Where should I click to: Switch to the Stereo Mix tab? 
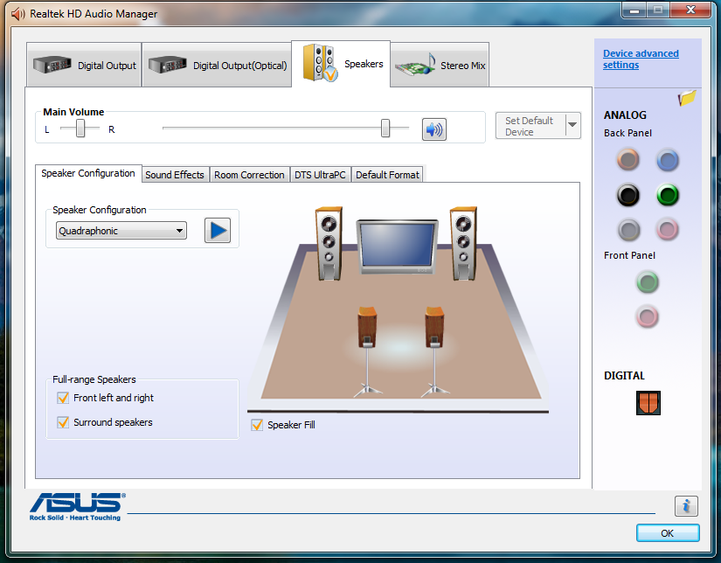tap(440, 65)
